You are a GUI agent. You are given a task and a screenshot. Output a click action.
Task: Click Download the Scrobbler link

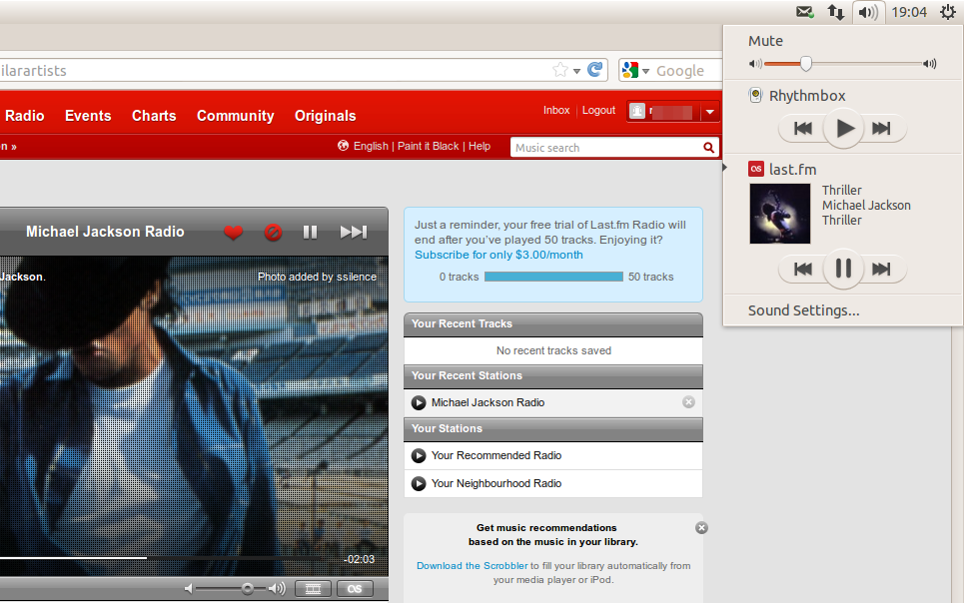473,565
